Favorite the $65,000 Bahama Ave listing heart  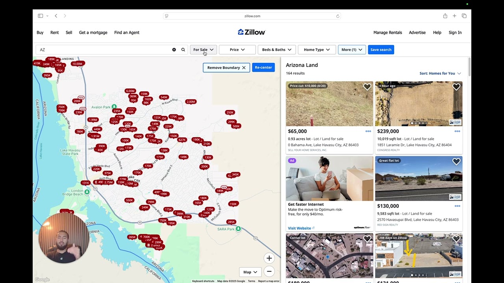[367, 87]
